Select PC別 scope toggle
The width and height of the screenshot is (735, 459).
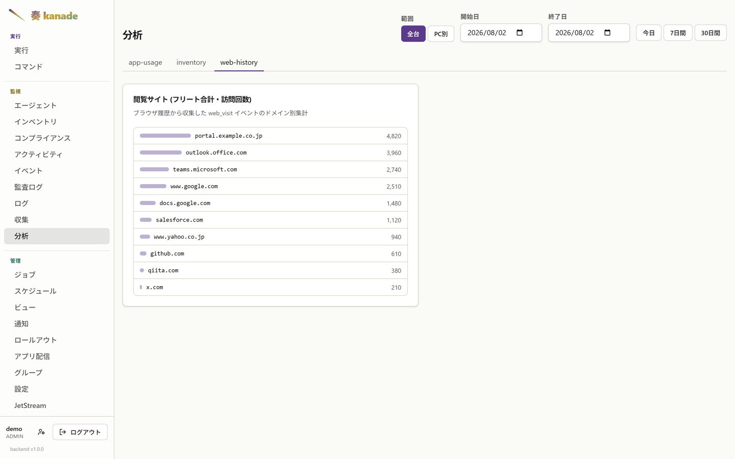tap(441, 34)
